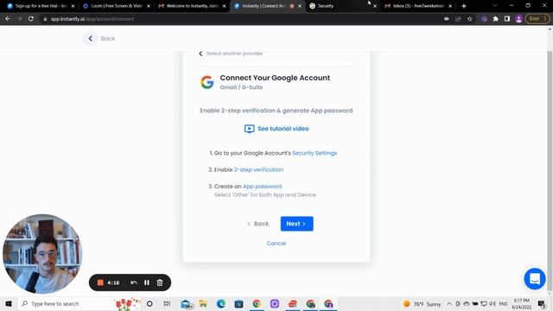Cancel the Google account connection
Image resolution: width=553 pixels, height=311 pixels.
point(276,244)
